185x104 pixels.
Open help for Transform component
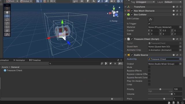(x=173, y=7)
